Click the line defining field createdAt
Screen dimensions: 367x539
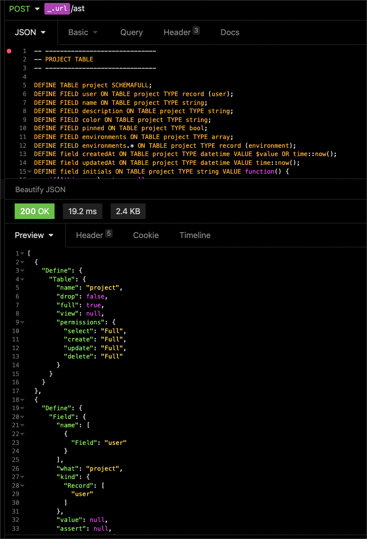185,154
